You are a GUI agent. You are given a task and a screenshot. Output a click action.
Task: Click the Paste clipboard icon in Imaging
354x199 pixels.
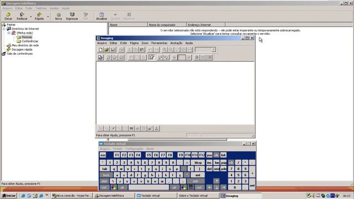(142, 50)
